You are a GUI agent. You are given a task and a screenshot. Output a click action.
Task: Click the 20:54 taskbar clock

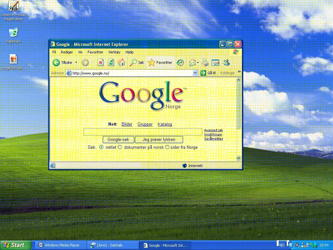pyautogui.click(x=324, y=245)
